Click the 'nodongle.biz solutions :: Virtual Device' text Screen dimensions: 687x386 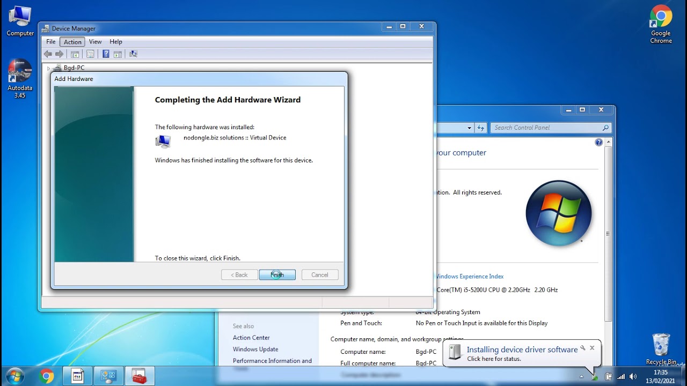click(235, 138)
